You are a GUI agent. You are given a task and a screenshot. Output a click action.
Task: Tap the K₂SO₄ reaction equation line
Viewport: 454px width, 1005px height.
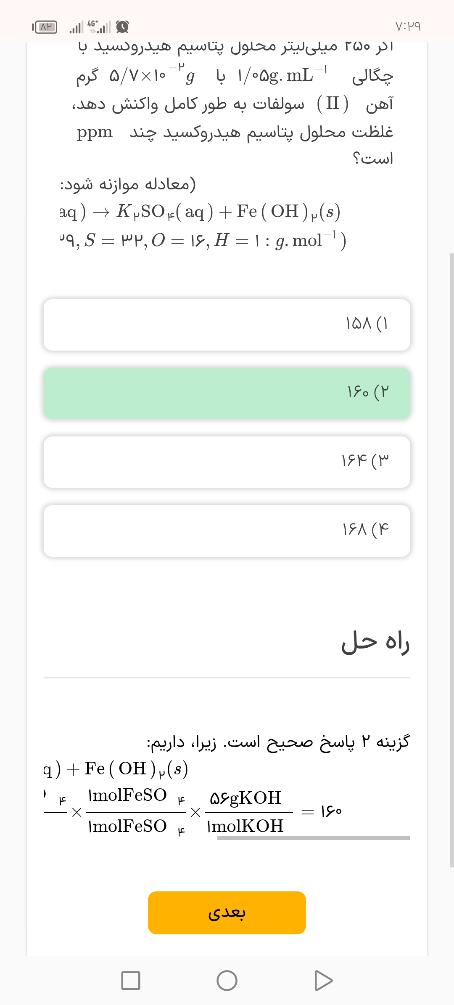point(200,212)
